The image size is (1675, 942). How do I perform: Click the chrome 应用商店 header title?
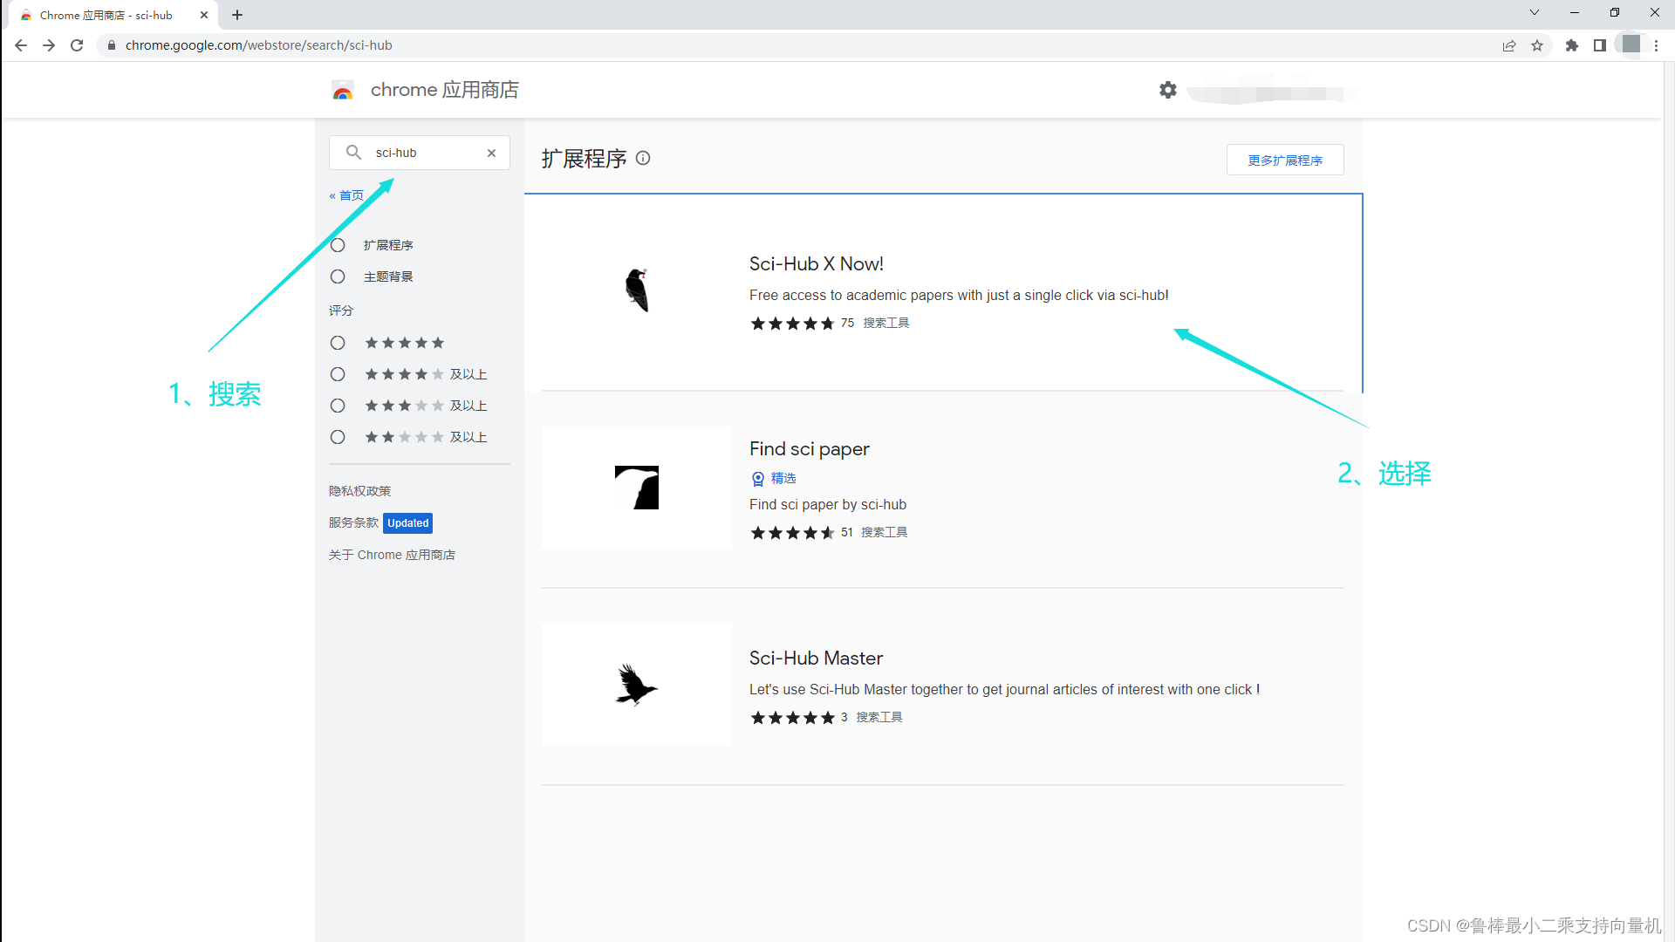click(445, 90)
